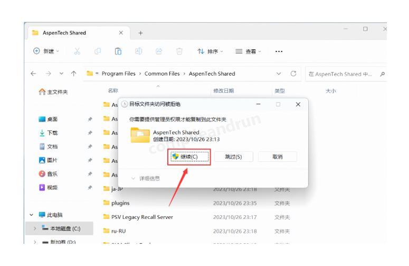Unpin 视频 using its pin icon
409x266 pixels.
tap(90, 187)
